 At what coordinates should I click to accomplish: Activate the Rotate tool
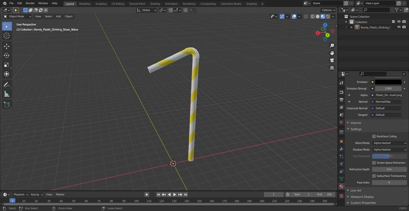click(x=7, y=55)
